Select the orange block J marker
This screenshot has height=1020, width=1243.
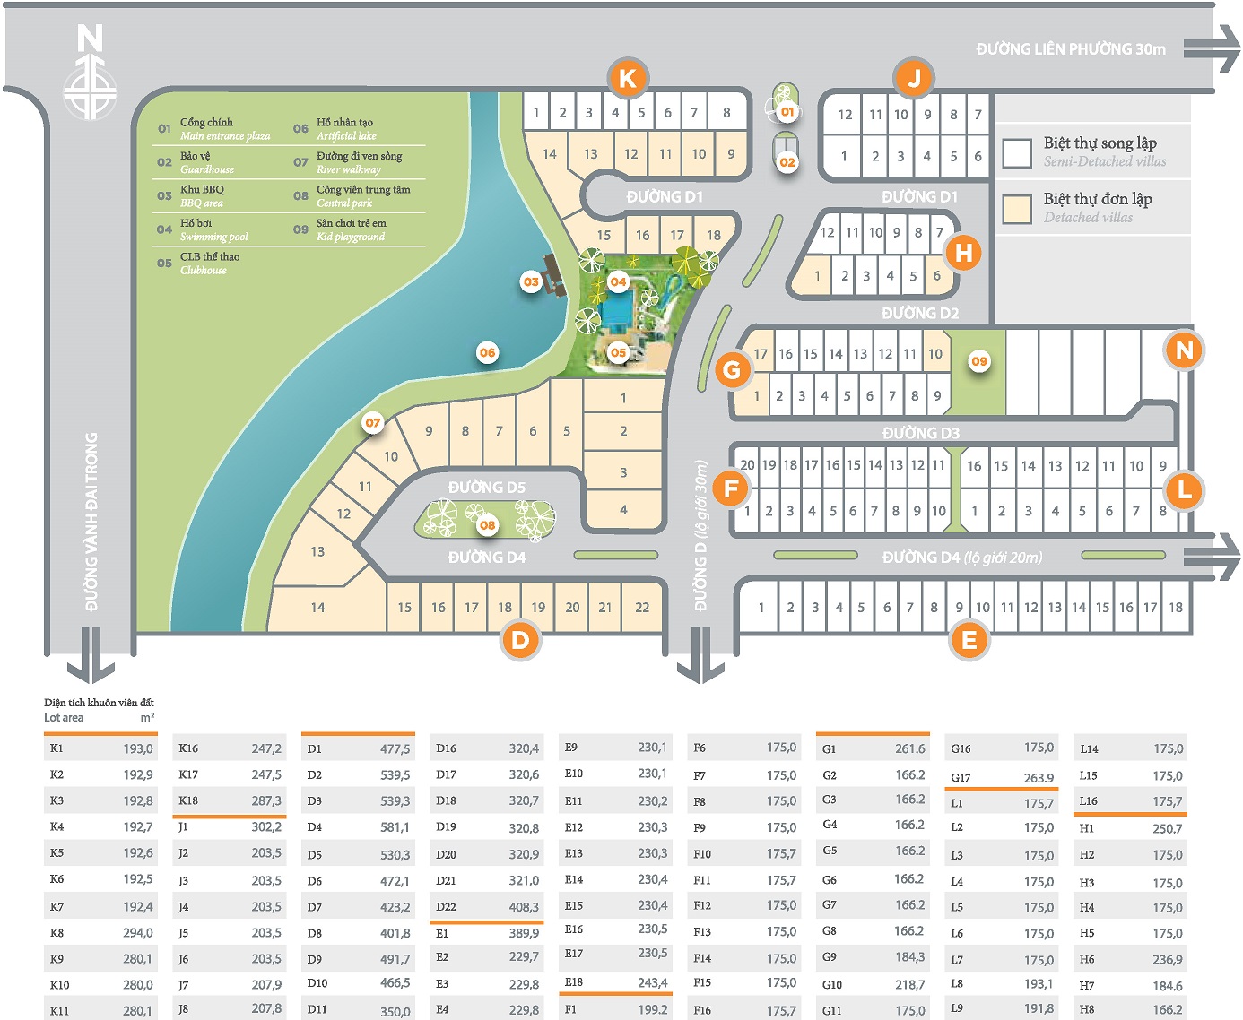tap(914, 79)
